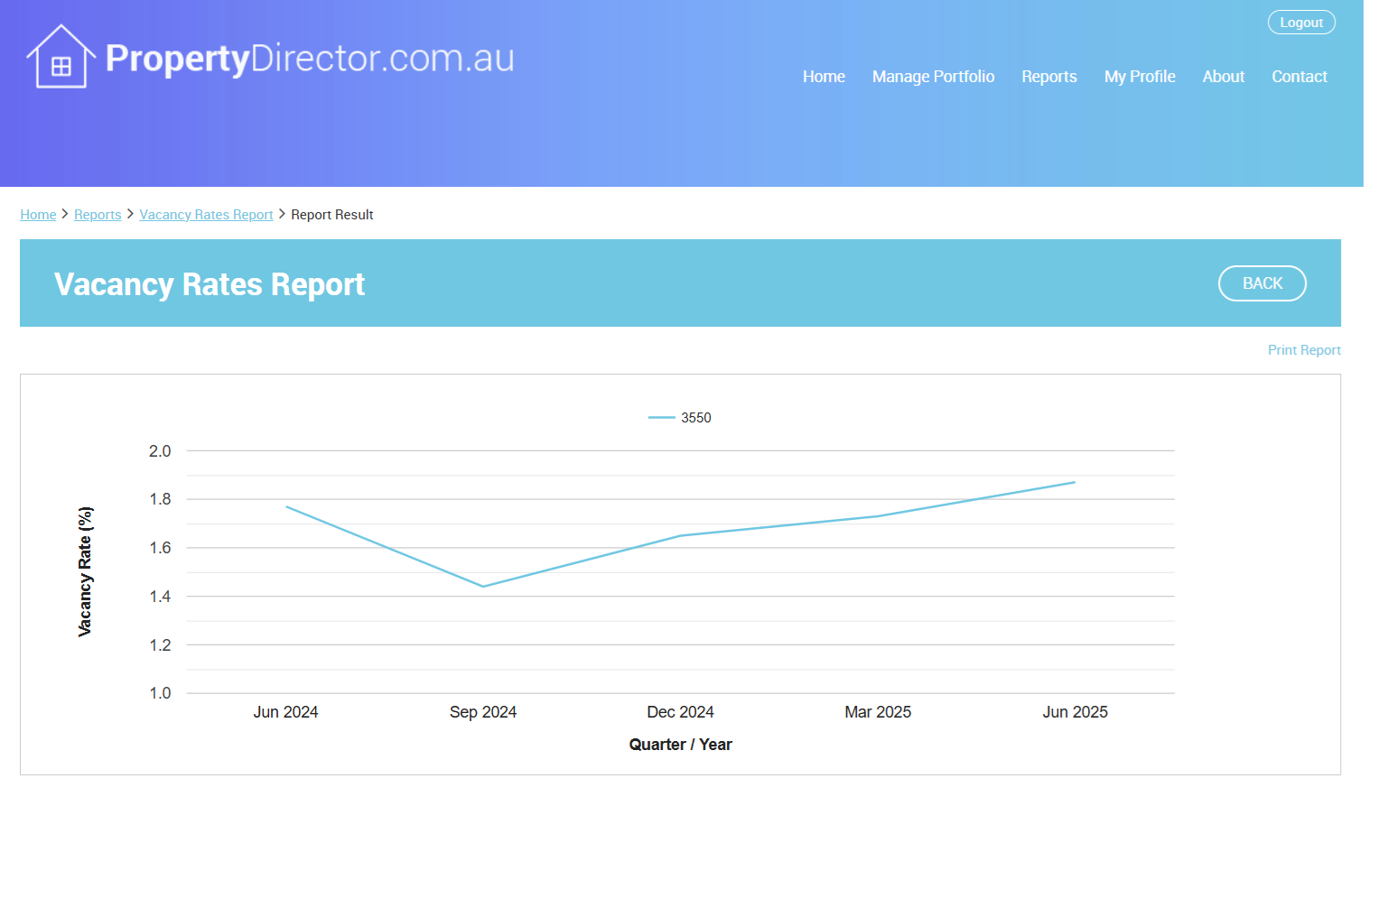The image size is (1378, 899).
Task: Click the Home breadcrumb link
Action: (38, 215)
